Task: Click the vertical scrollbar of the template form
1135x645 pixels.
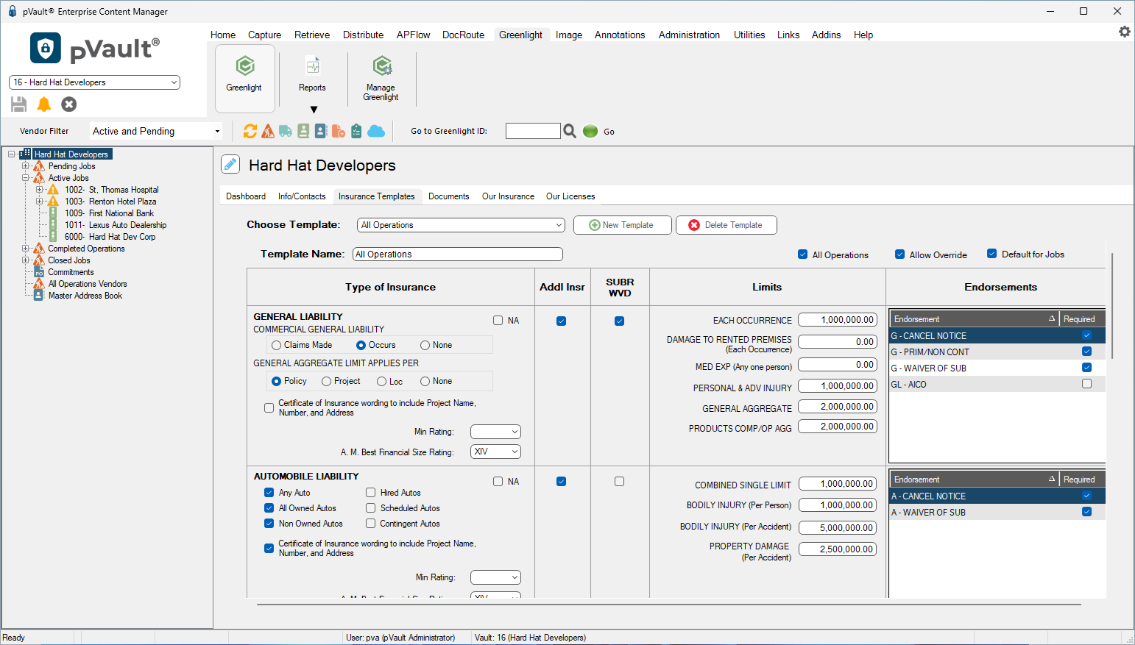Action: click(1111, 305)
